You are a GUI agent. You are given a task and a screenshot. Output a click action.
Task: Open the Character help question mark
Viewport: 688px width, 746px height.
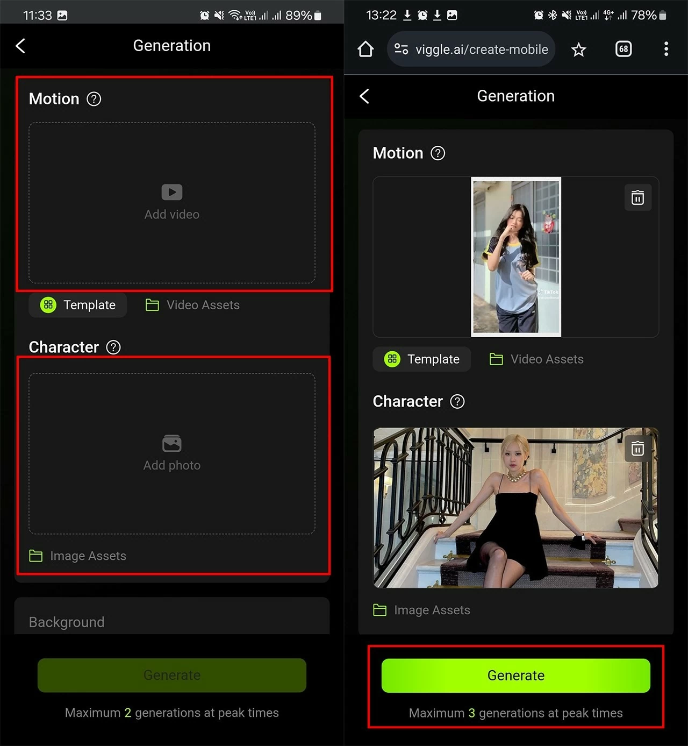pos(113,347)
